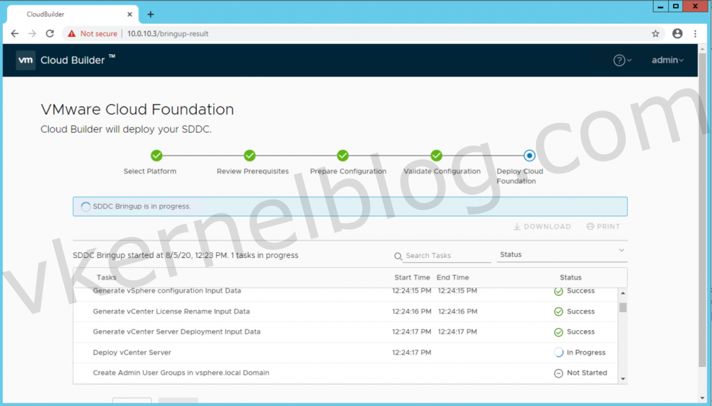Open the Chrome profile avatar icon
Screen dimensions: 712x406
(677, 33)
